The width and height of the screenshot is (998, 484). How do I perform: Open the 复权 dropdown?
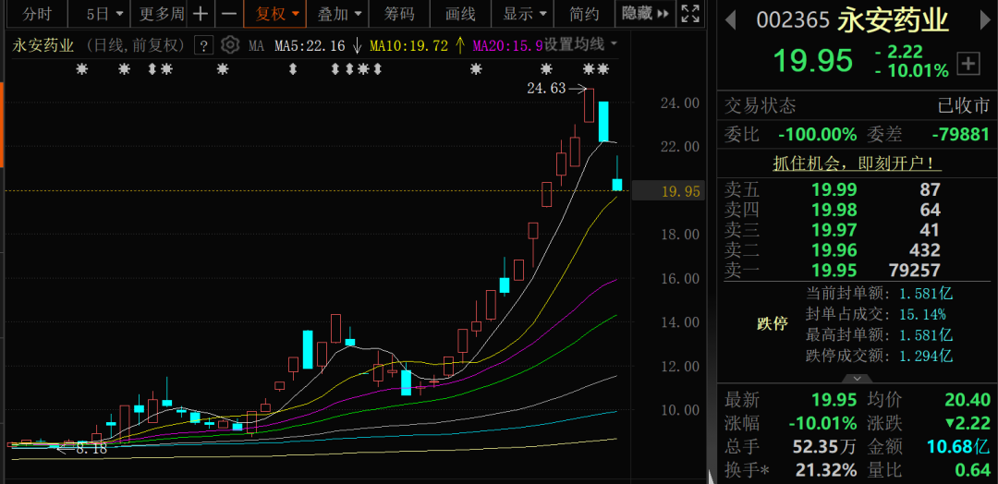[x=277, y=14]
